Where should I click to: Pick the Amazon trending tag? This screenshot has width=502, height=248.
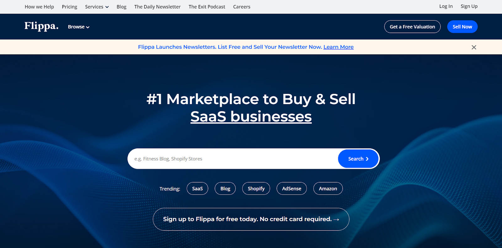(x=328, y=189)
